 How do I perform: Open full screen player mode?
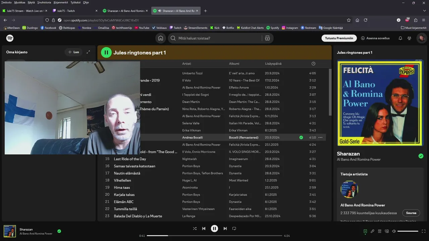tap(424, 231)
